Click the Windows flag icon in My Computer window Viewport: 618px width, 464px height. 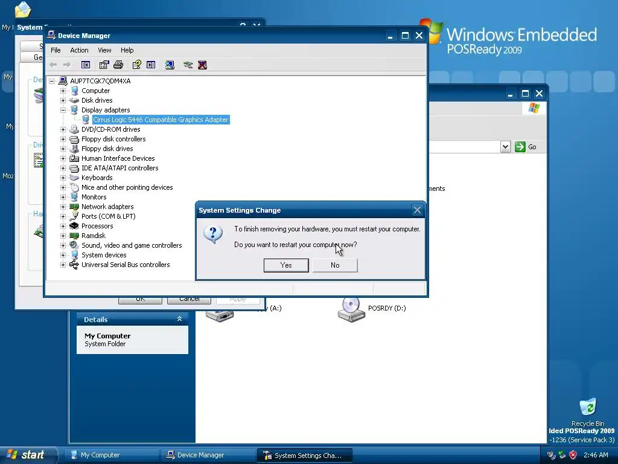[534, 108]
